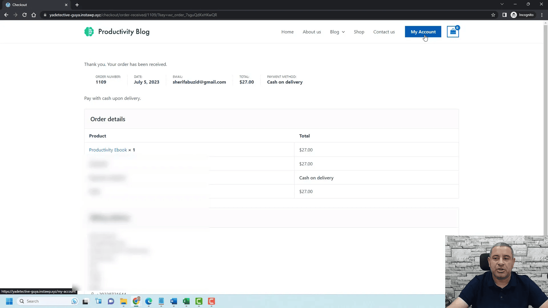The image size is (548, 308).
Task: Open the shopping cart icon
Action: click(x=453, y=32)
